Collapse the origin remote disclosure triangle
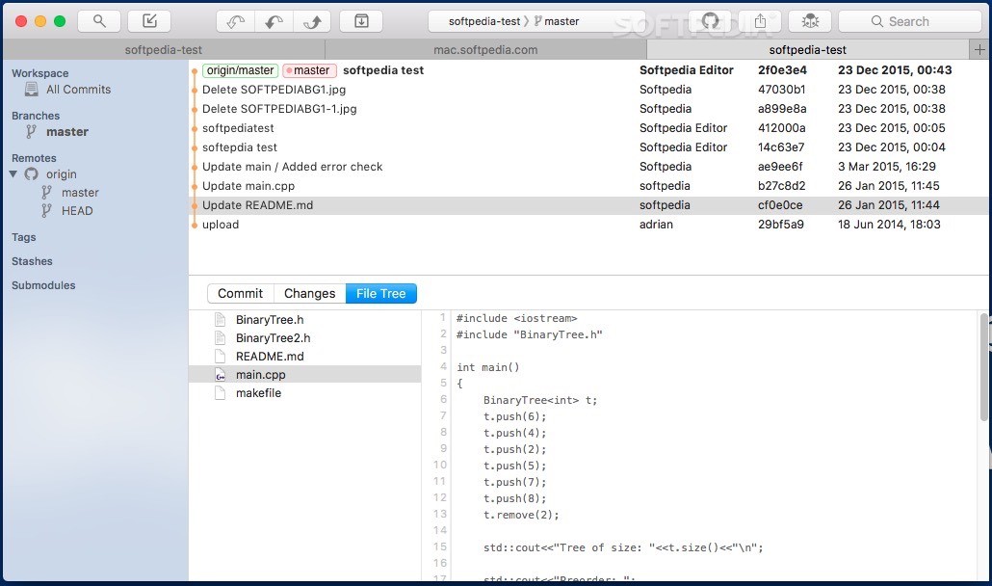 (13, 174)
